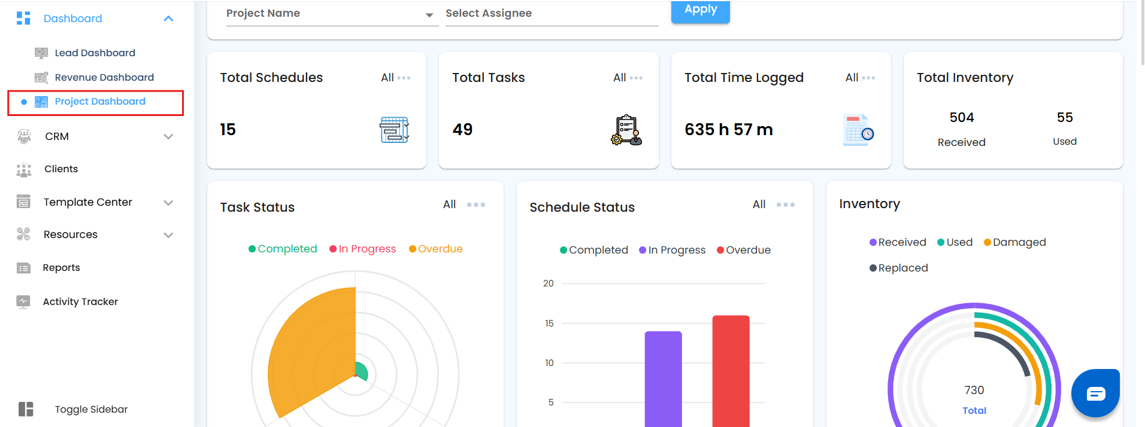Image resolution: width=1145 pixels, height=427 pixels.
Task: Expand the Resources chevron
Action: [x=168, y=235]
